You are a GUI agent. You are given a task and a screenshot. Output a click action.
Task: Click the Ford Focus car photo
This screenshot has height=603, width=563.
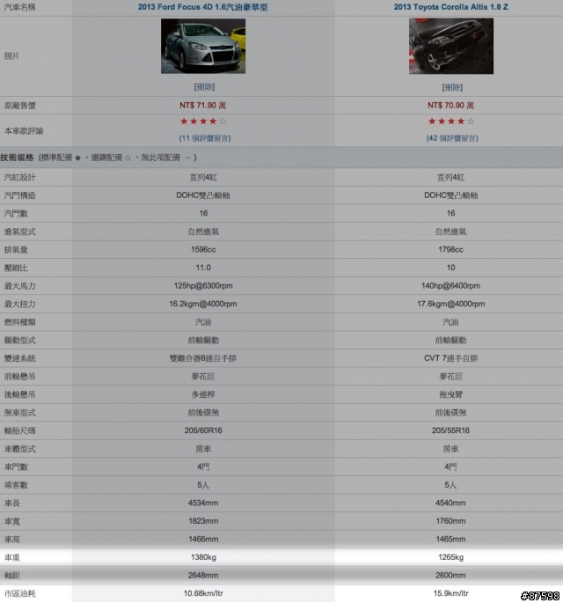(203, 46)
